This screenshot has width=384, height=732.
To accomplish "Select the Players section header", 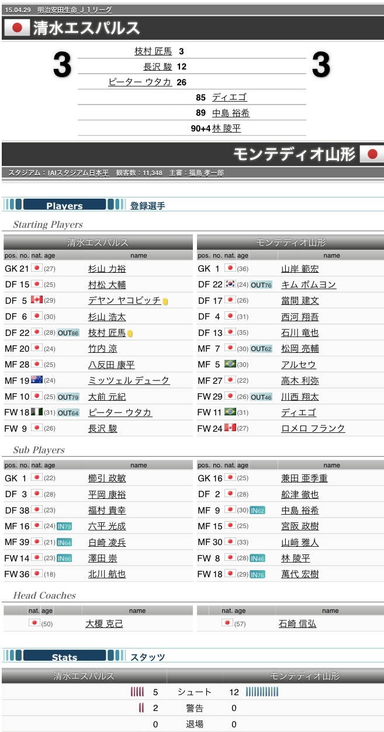I will click(x=64, y=205).
